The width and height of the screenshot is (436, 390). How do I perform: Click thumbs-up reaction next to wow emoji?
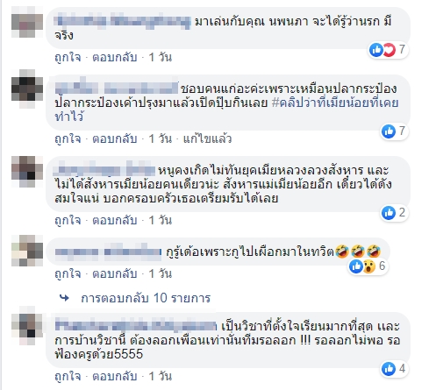coord(356,266)
